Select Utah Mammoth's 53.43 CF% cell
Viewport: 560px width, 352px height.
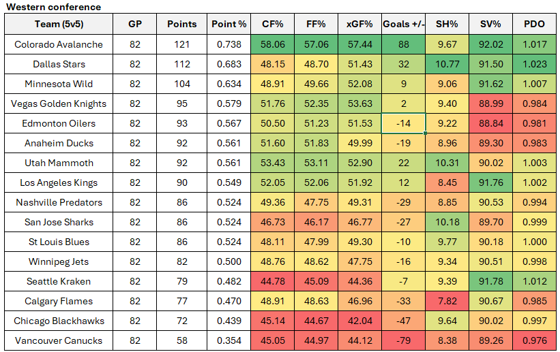coord(273,163)
